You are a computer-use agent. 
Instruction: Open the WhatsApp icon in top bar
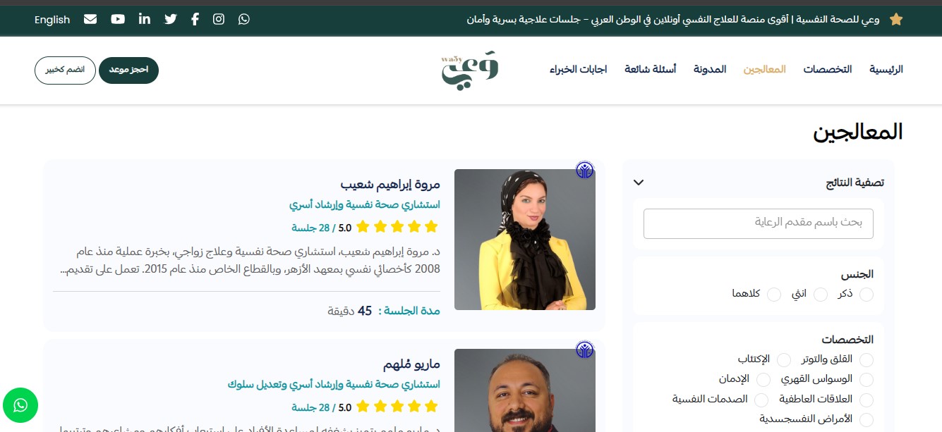tap(244, 19)
